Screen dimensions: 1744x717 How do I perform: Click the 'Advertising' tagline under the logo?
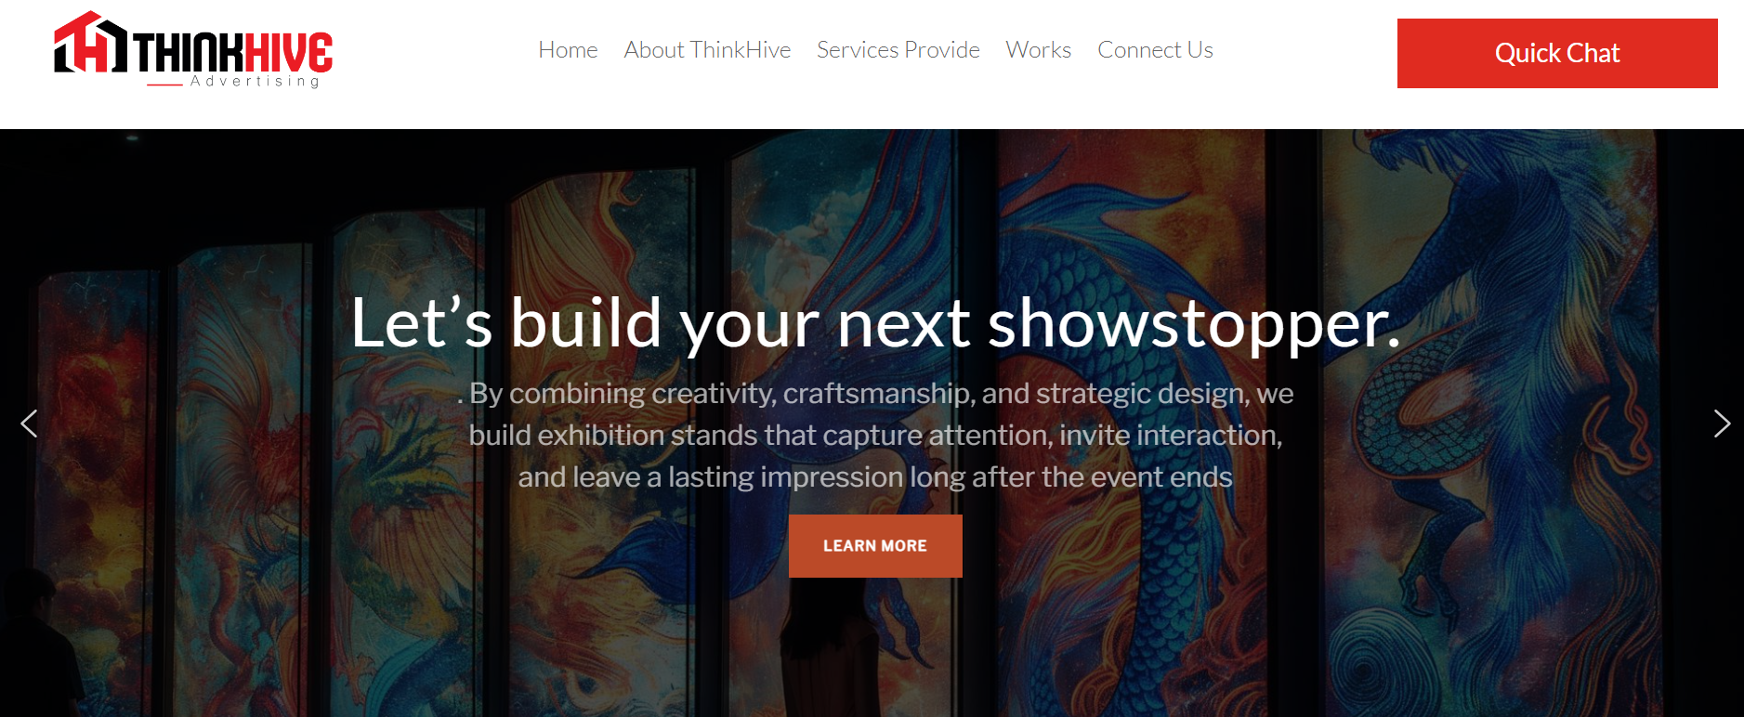pos(256,82)
